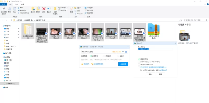
Task: Click Invert selection (反向选择) in ribbon
Action: pos(89,13)
